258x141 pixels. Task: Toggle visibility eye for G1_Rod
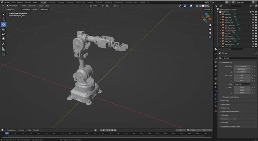click(253, 33)
